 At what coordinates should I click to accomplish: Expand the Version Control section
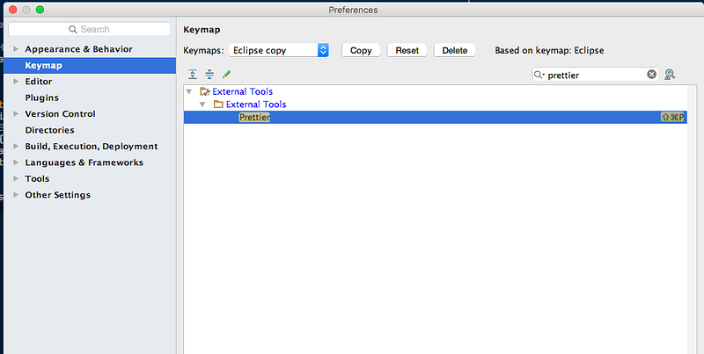tap(16, 114)
